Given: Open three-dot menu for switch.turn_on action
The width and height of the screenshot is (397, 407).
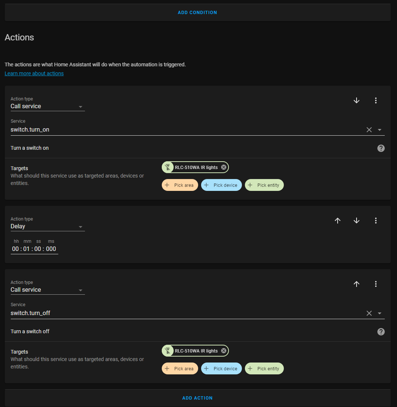Looking at the screenshot, I should point(375,100).
